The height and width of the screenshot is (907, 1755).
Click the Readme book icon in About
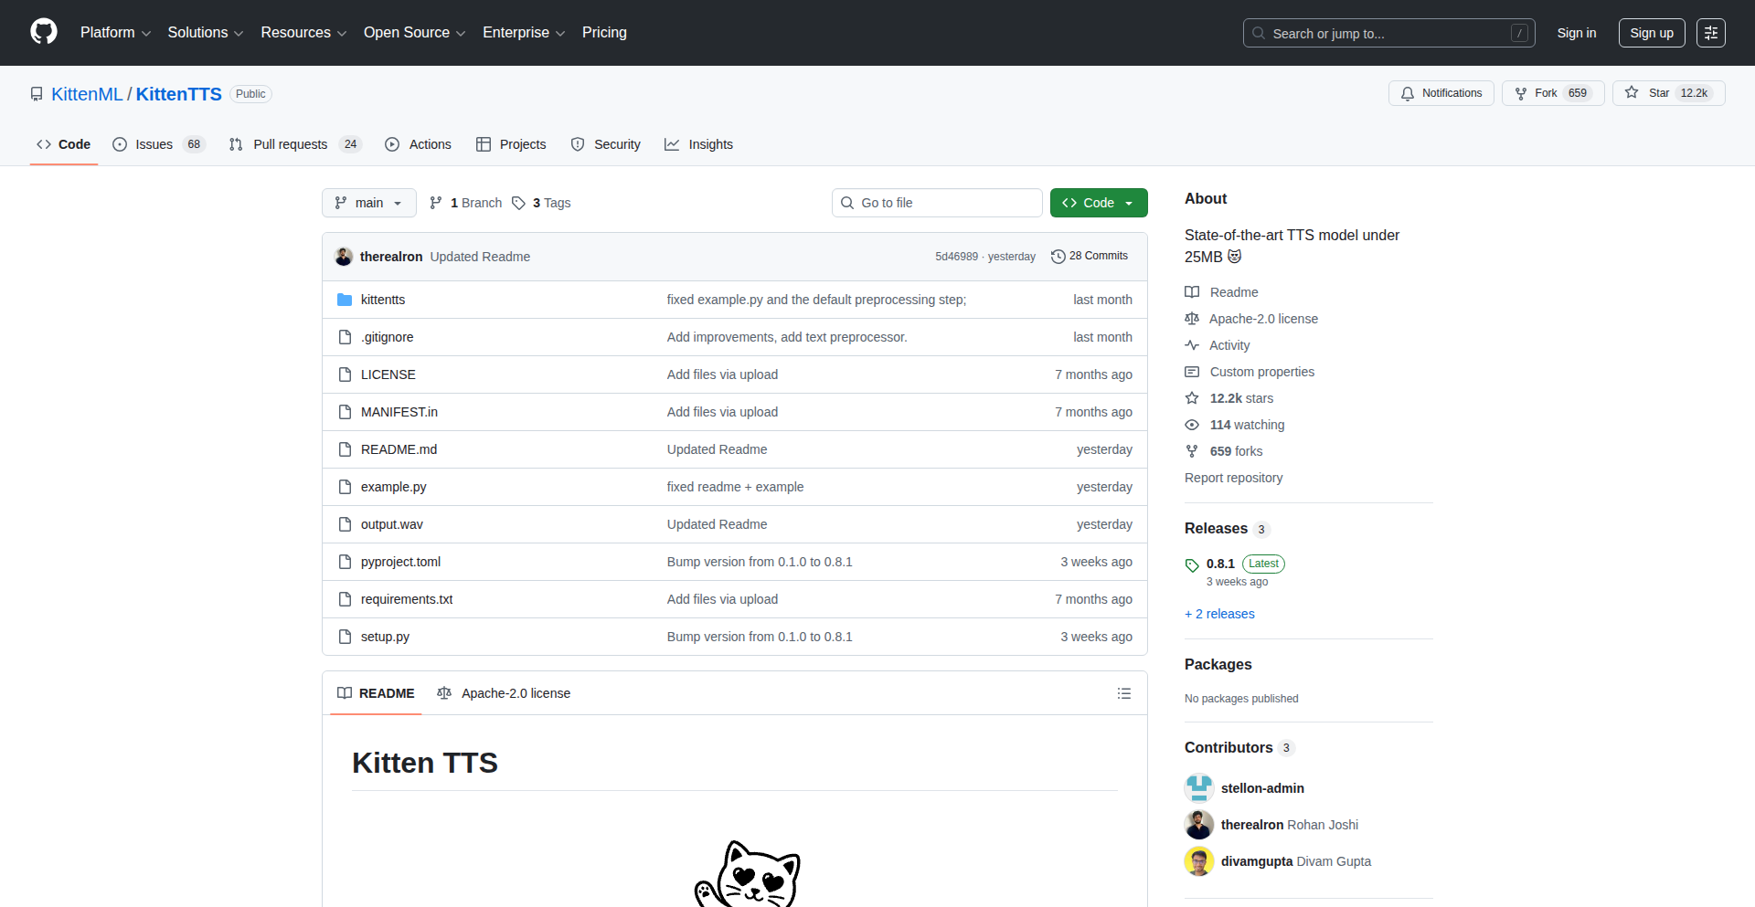tap(1192, 292)
